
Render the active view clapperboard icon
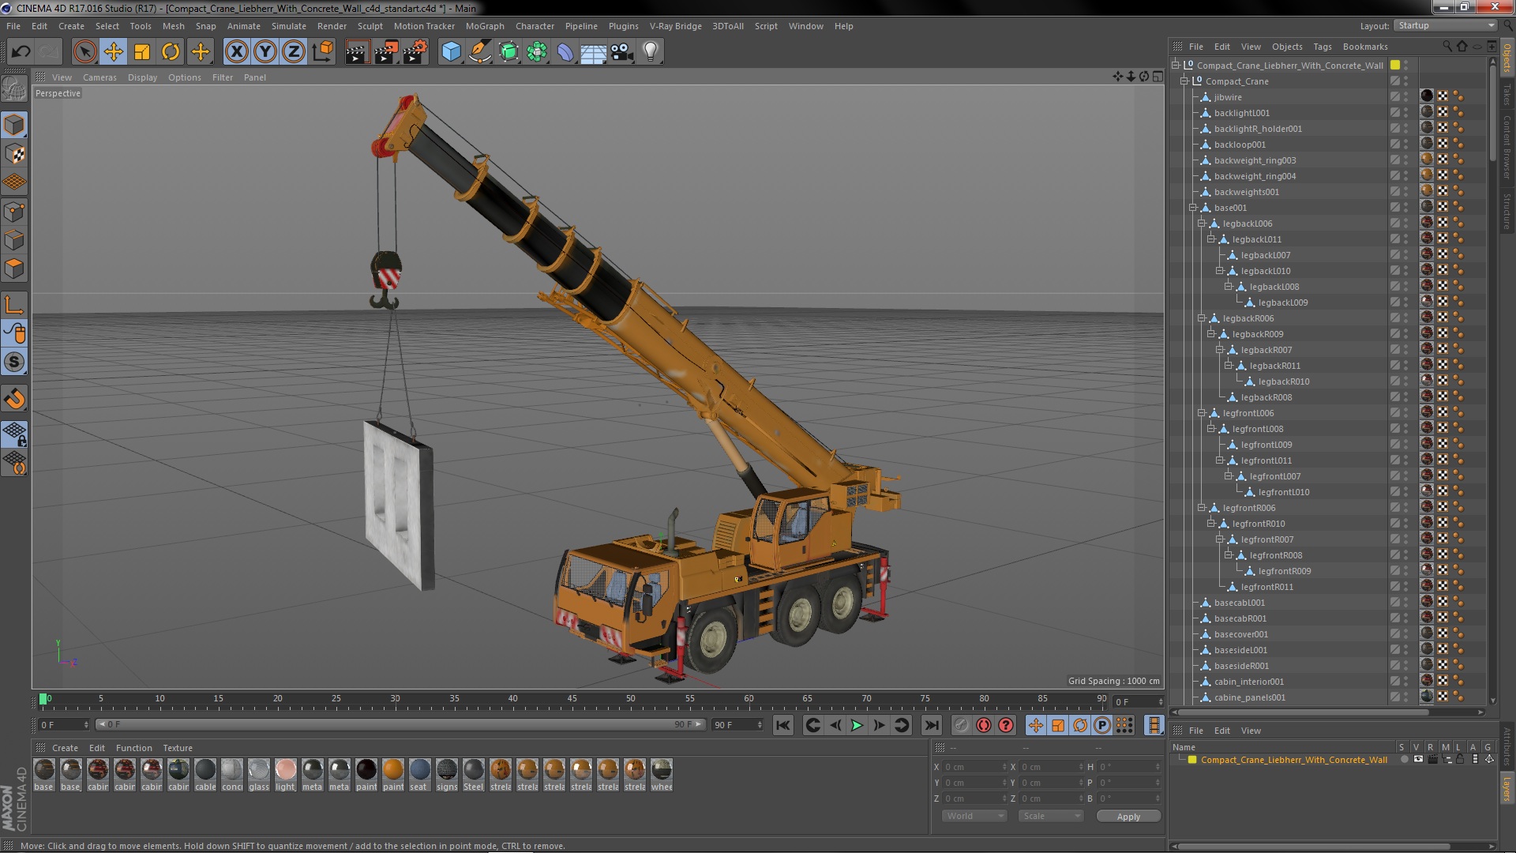(x=357, y=52)
